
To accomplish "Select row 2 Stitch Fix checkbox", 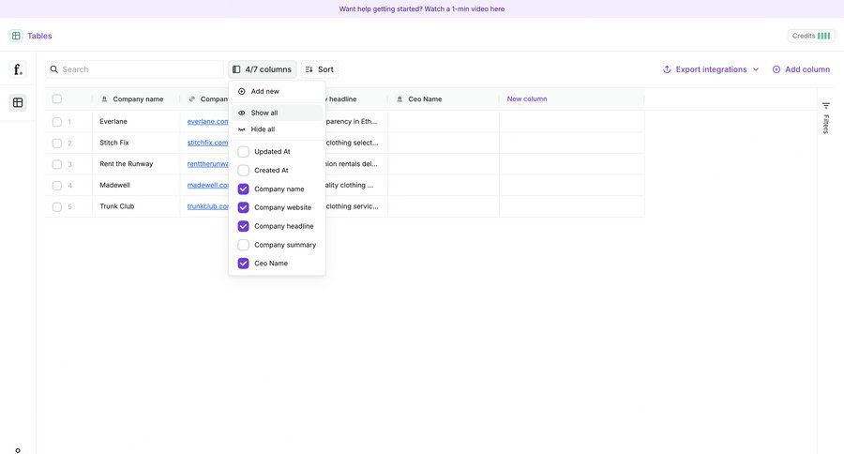I will pyautogui.click(x=57, y=143).
